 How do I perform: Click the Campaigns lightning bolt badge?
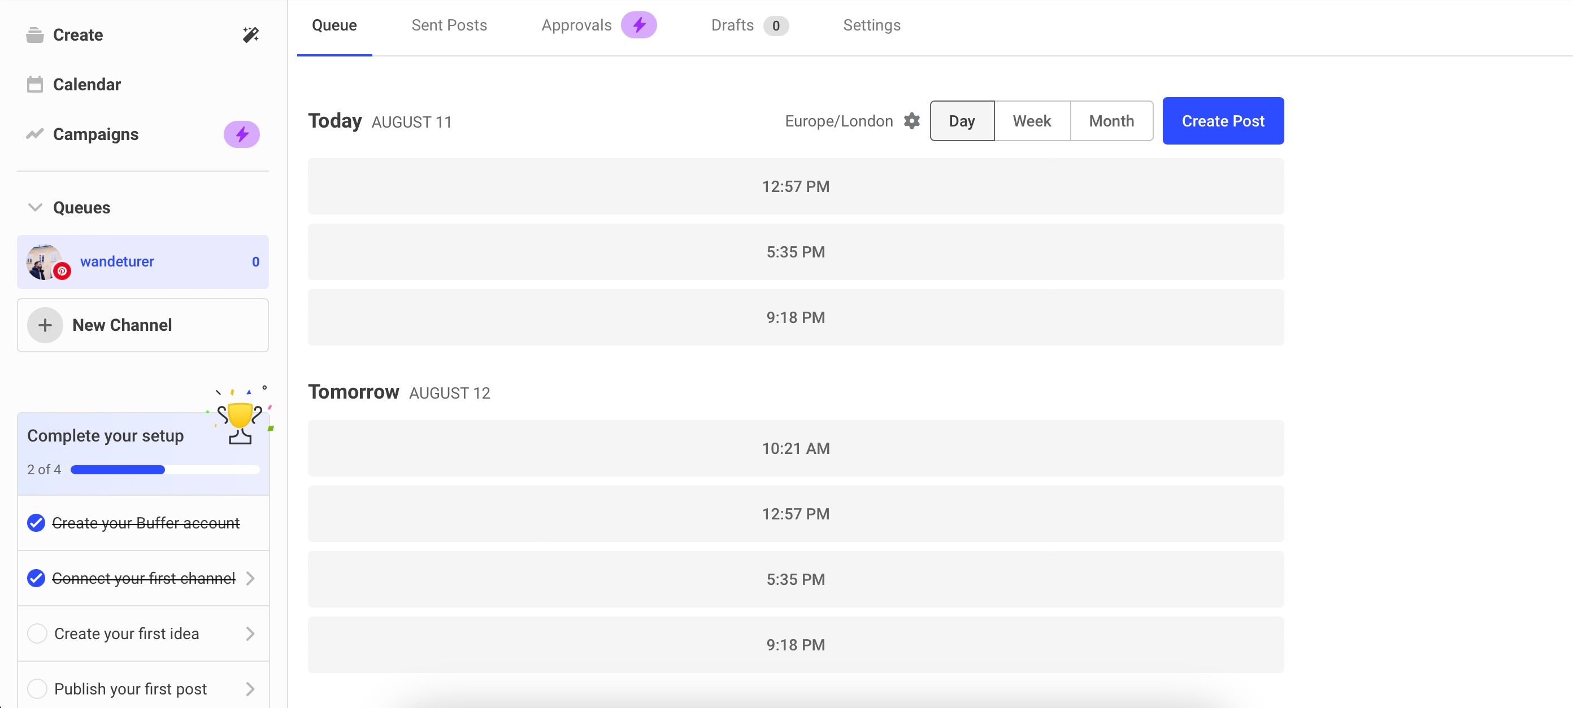pyautogui.click(x=242, y=134)
